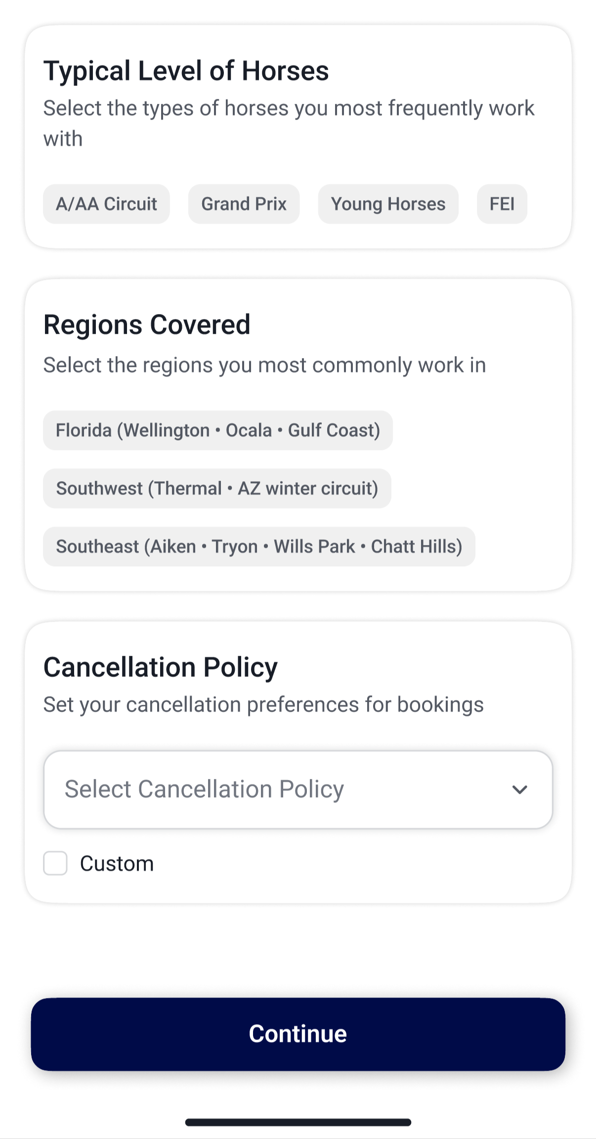Enable the Custom cancellation checkbox
596x1139 pixels.
click(55, 864)
